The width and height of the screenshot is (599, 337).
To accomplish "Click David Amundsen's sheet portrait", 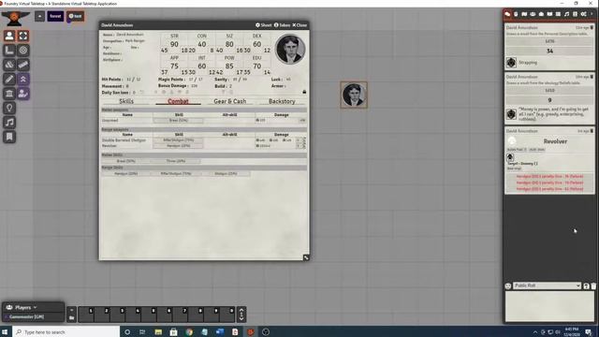I will coord(290,49).
